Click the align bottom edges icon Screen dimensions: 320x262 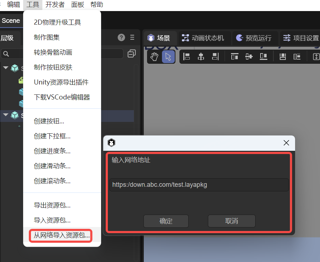(x=263, y=57)
